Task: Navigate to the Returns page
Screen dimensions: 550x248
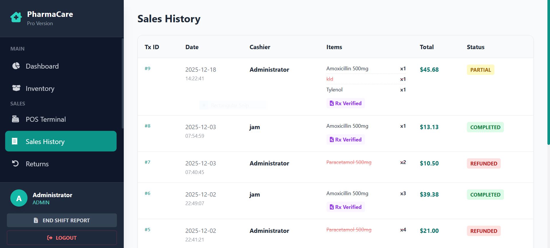Action: point(61,164)
